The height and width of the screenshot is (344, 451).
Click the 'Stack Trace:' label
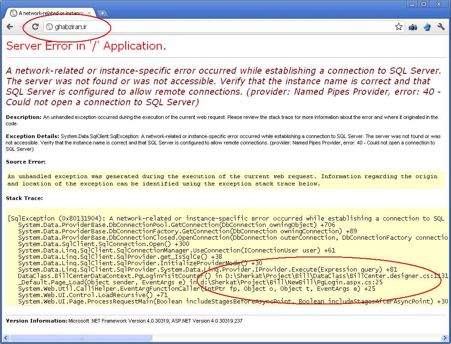[x=24, y=198]
